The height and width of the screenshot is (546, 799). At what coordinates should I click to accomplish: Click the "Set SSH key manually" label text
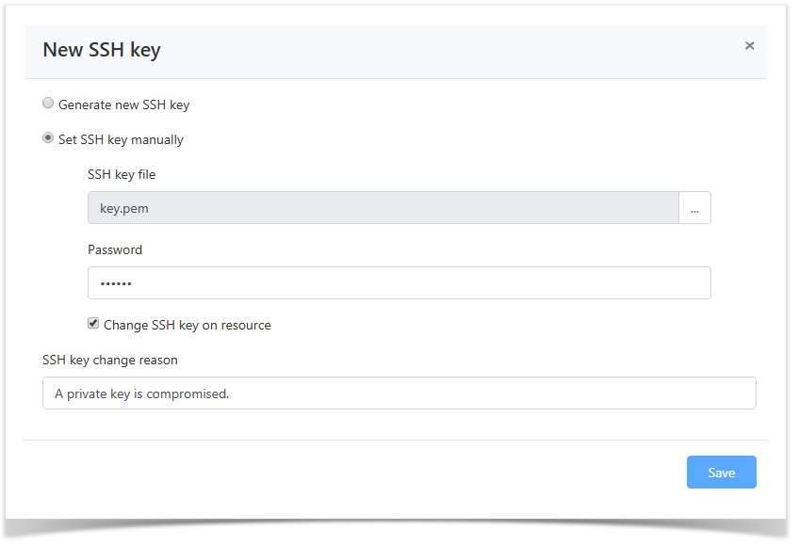point(121,139)
